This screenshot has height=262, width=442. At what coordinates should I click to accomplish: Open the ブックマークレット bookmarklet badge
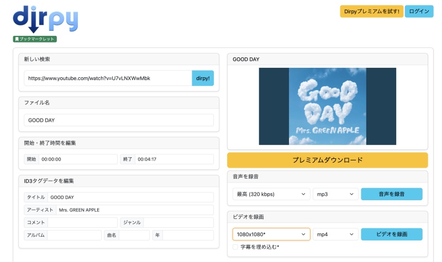tap(35, 39)
